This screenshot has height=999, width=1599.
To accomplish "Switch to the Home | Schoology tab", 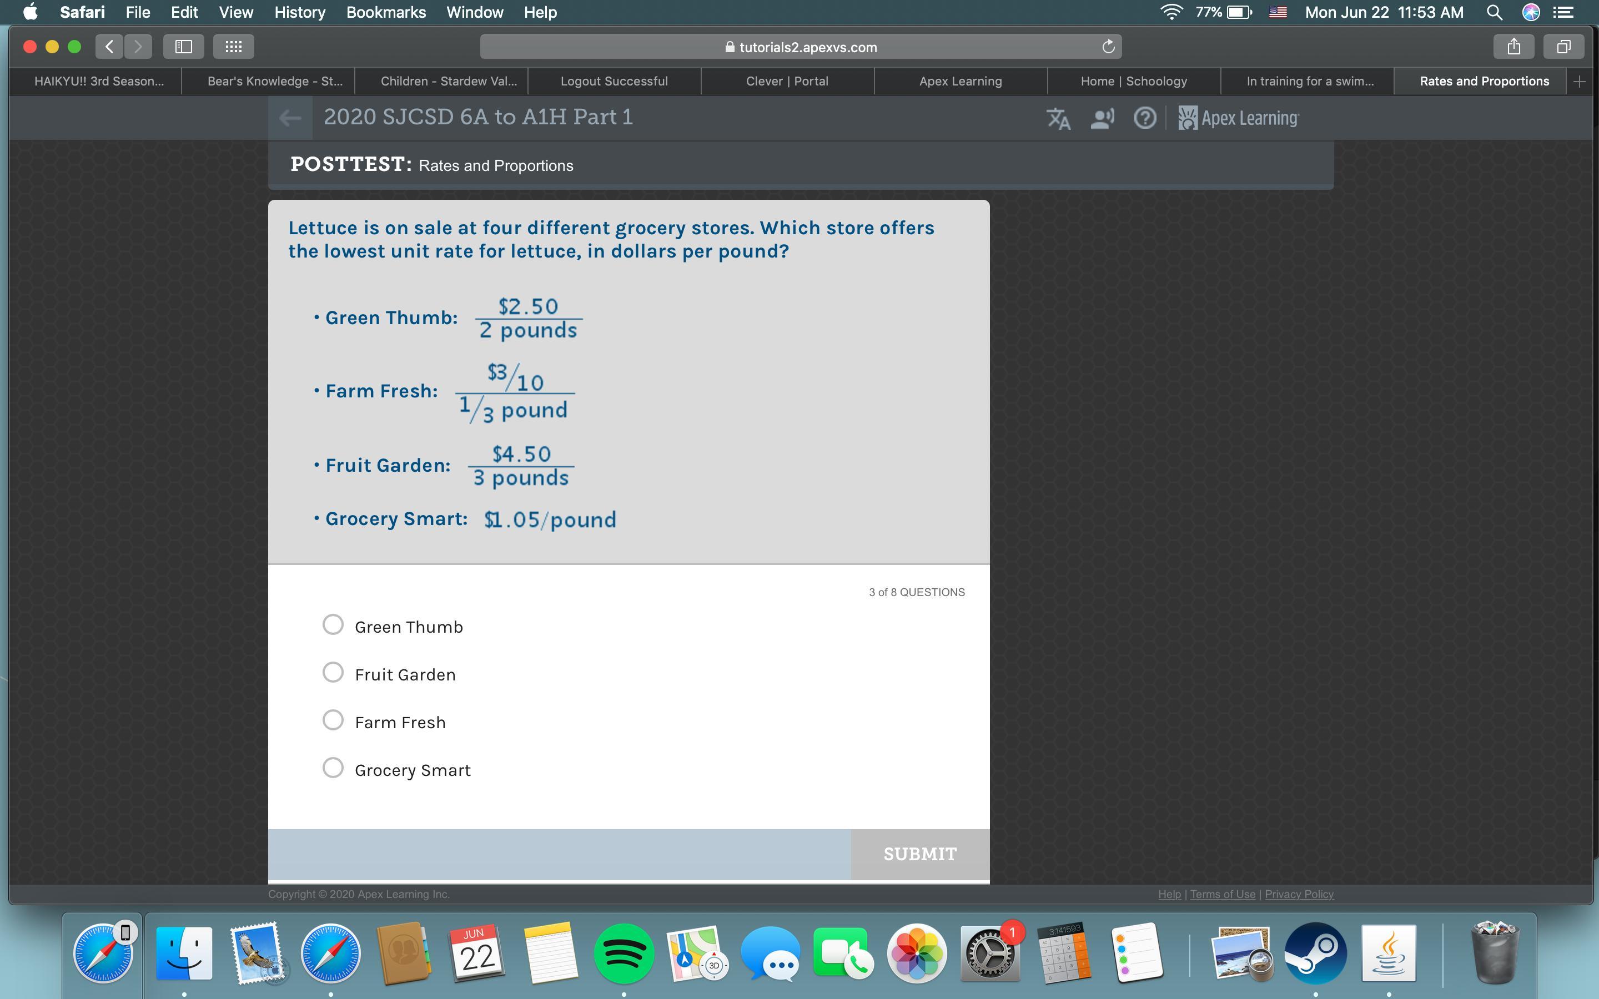I will point(1133,81).
